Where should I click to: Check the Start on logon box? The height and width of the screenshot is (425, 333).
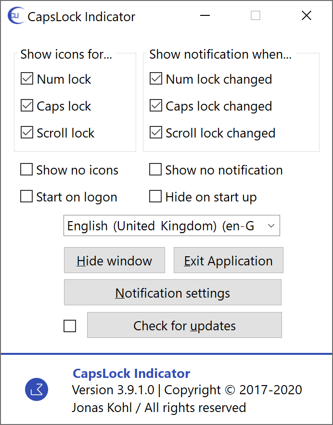[x=26, y=197]
